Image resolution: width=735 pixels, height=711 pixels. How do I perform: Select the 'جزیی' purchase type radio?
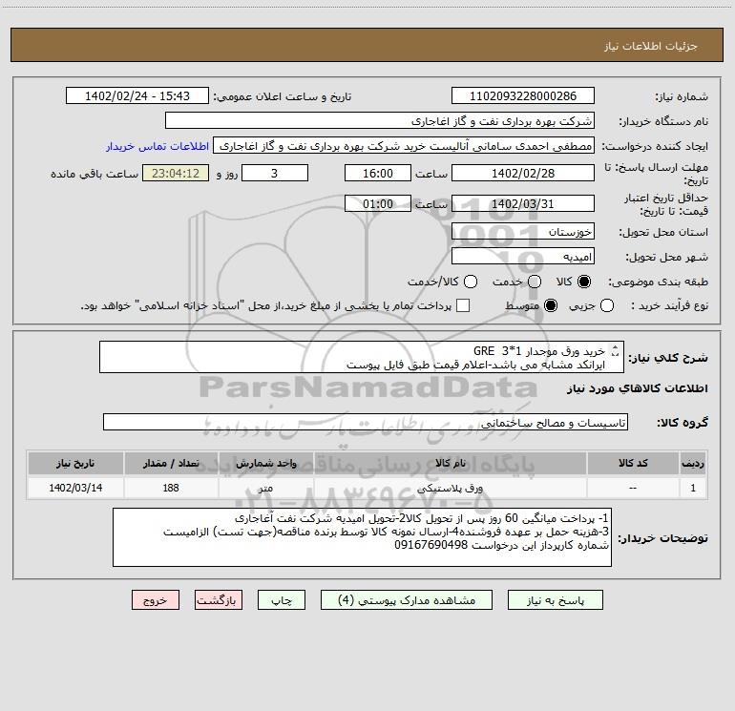tap(606, 305)
